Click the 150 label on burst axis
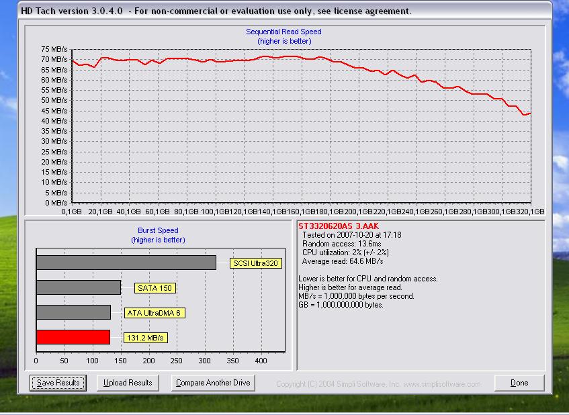This screenshot has height=415, width=569. point(120,361)
